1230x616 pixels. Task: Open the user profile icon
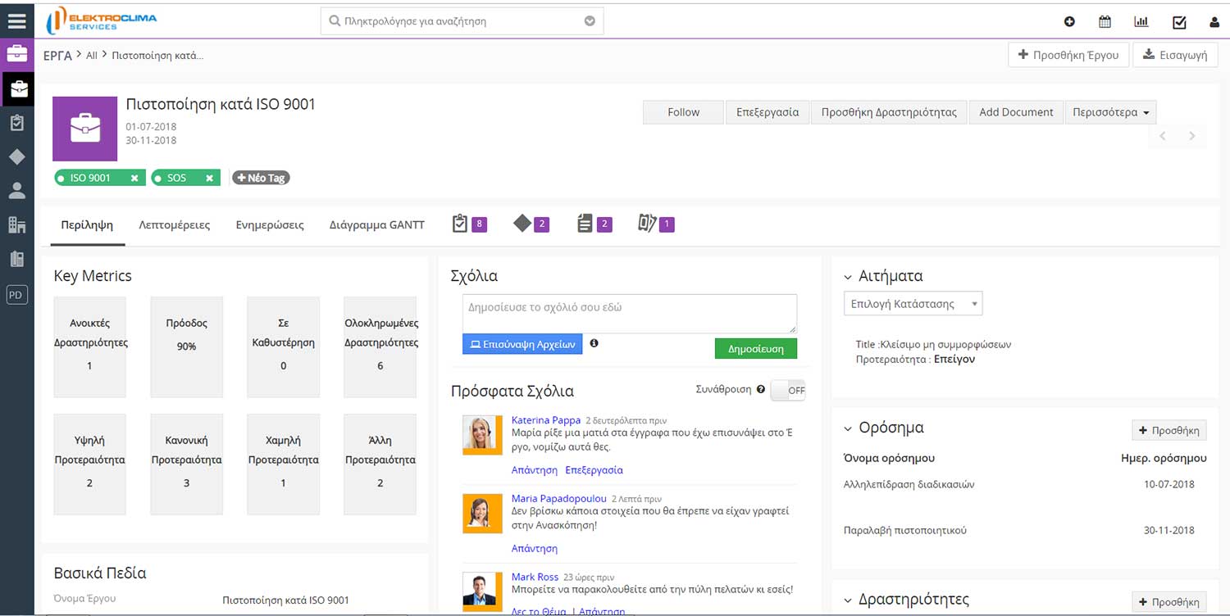(1214, 22)
